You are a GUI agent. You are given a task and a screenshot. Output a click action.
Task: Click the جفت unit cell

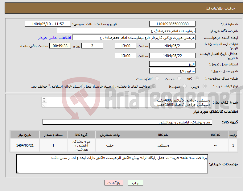(x=110, y=145)
